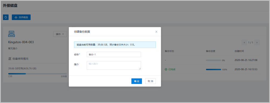Click the 选择磁盘 button

[21, 17]
